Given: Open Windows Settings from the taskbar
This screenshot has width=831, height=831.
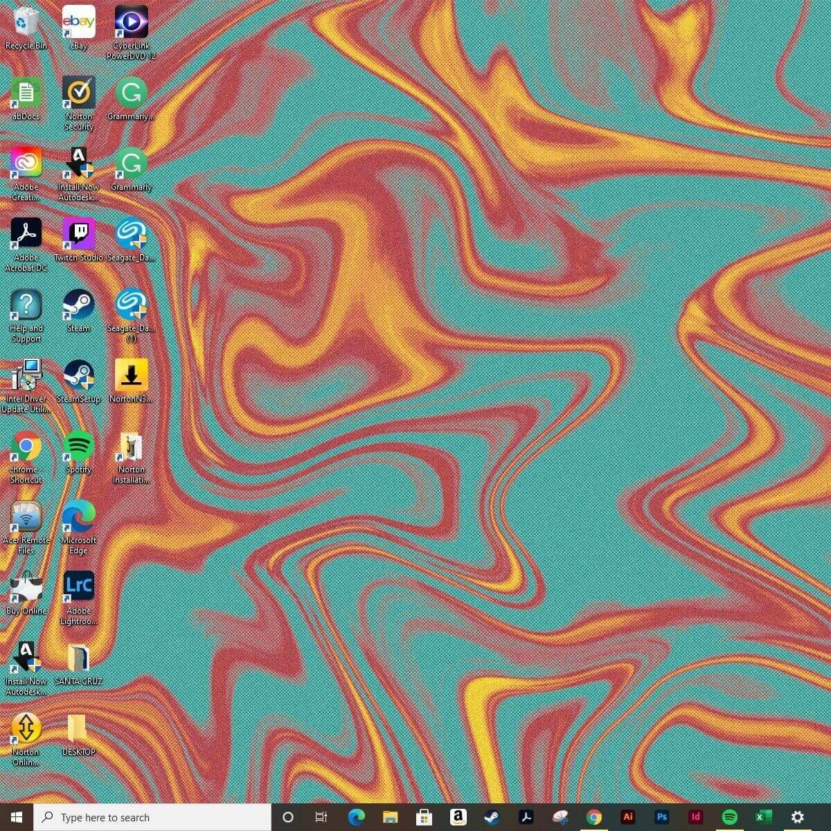Looking at the screenshot, I should [796, 817].
